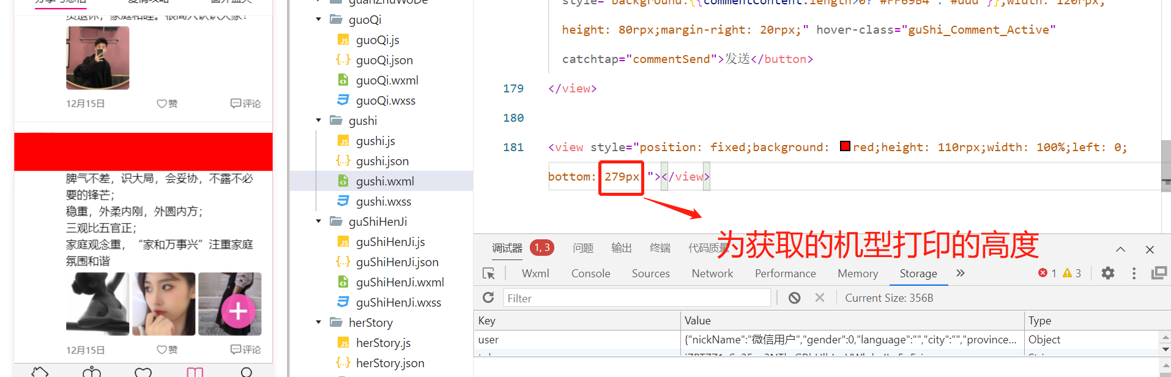Image resolution: width=1171 pixels, height=377 pixels.
Task: Open the Storage devtools tab
Action: coord(918,274)
